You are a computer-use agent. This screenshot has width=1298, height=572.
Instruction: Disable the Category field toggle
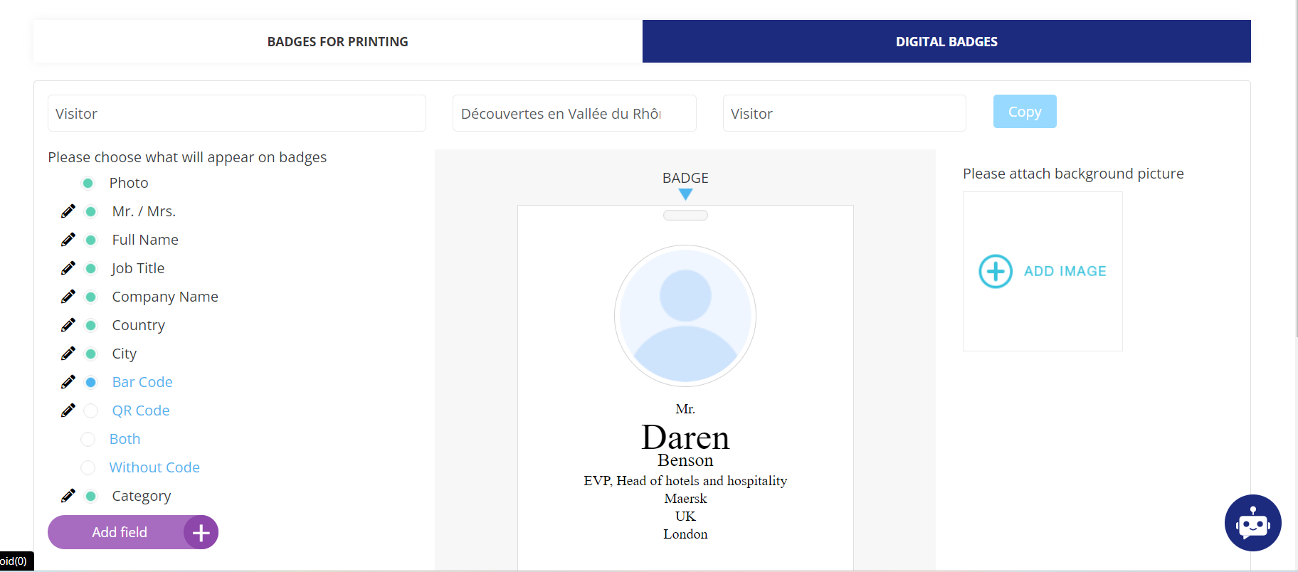(90, 496)
